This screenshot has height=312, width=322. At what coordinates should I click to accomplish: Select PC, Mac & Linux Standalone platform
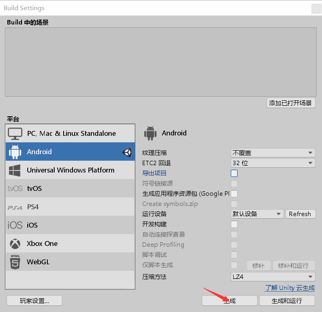(70, 133)
